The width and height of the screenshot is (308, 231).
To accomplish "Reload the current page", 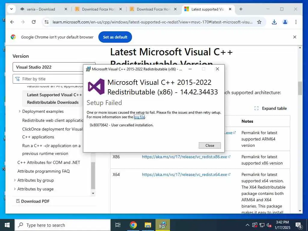I will 34,22.
